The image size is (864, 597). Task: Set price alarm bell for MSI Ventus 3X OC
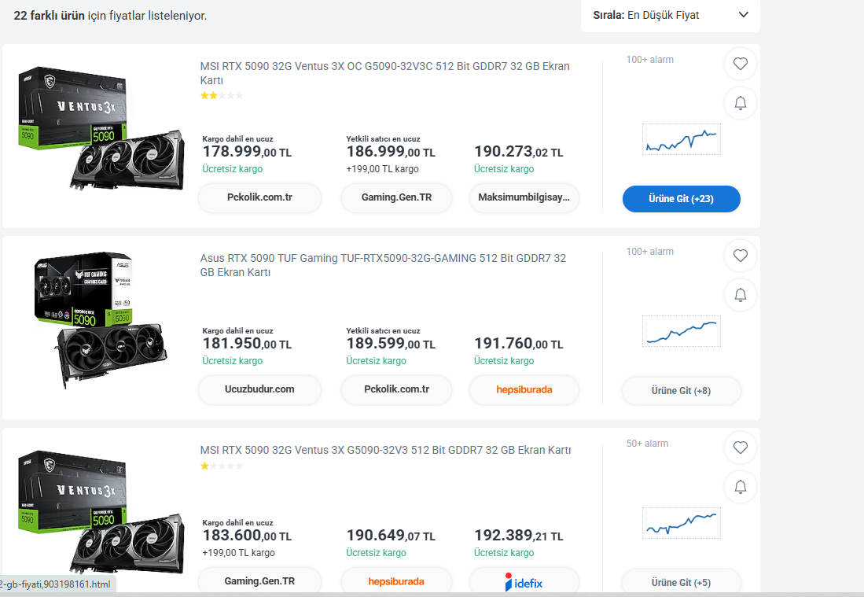[x=740, y=103]
